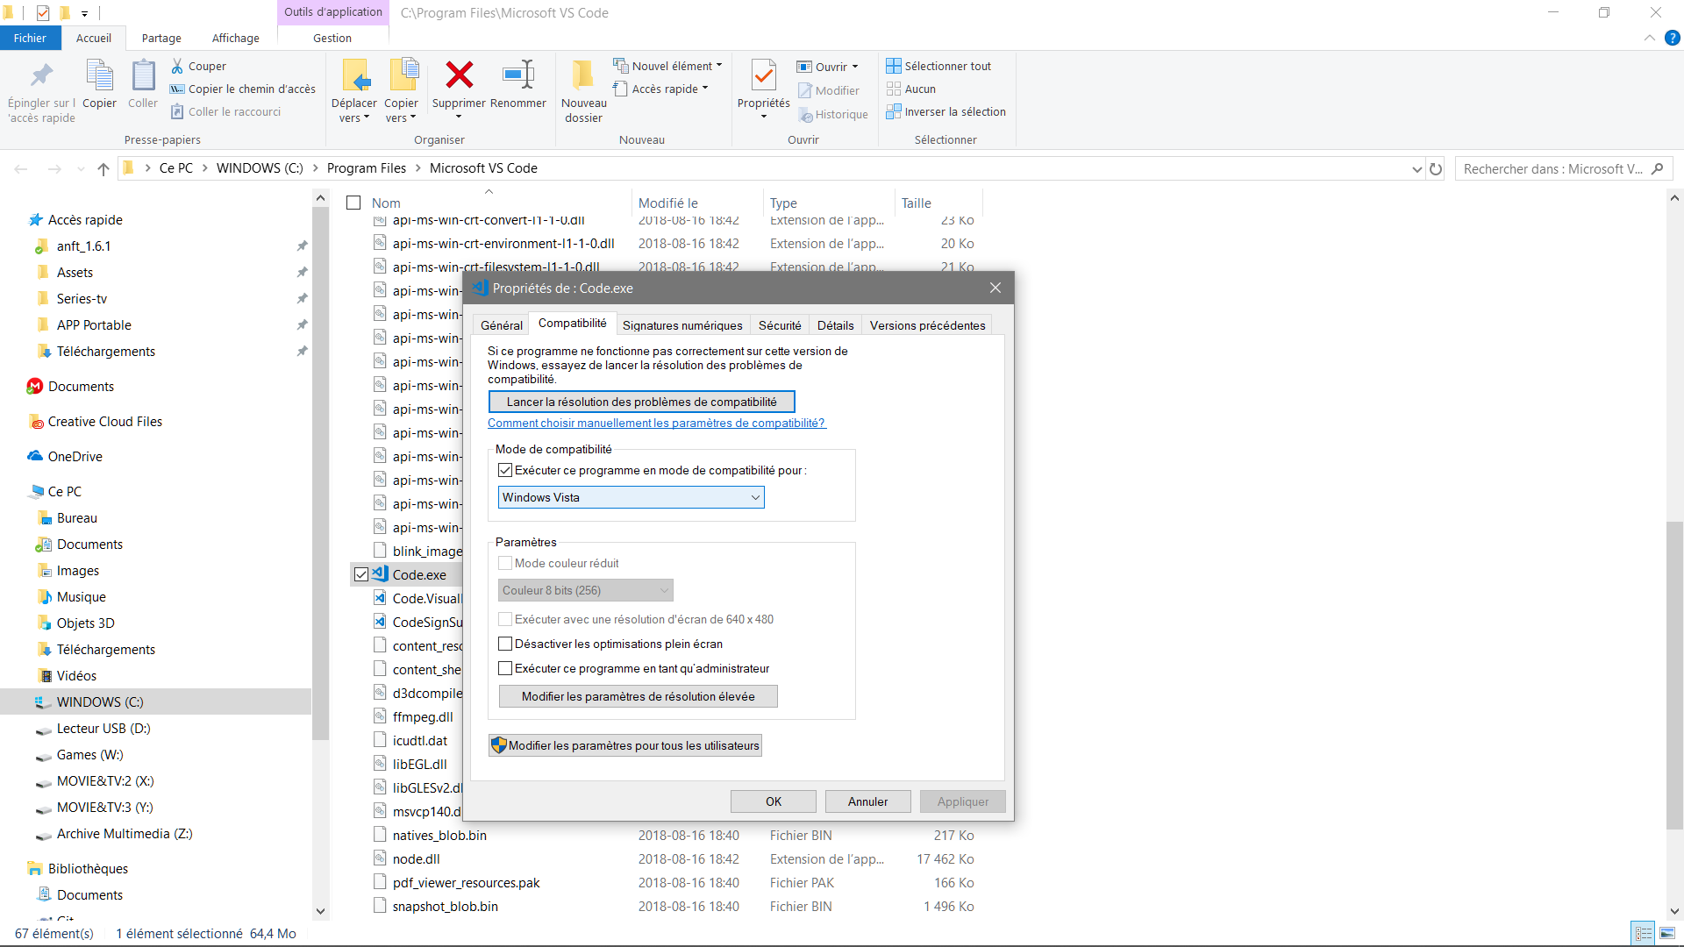Screen dimensions: 1684x947
Task: Open the Windows Vista compatibility dropdown
Action: 631,498
